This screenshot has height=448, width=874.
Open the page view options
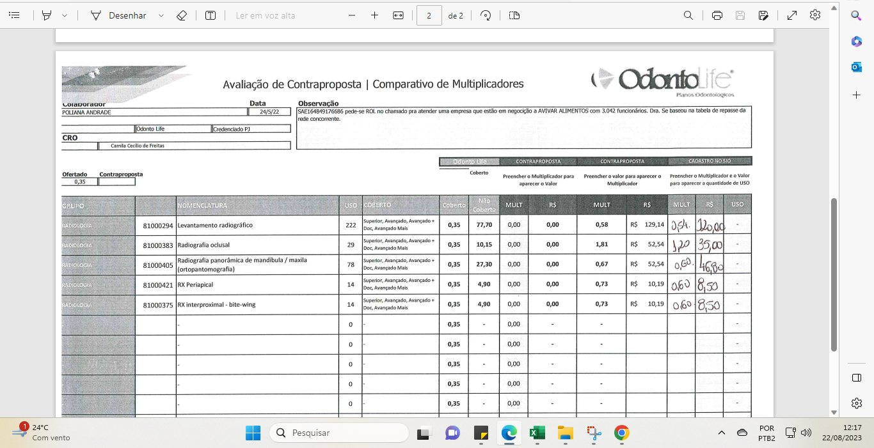point(514,15)
